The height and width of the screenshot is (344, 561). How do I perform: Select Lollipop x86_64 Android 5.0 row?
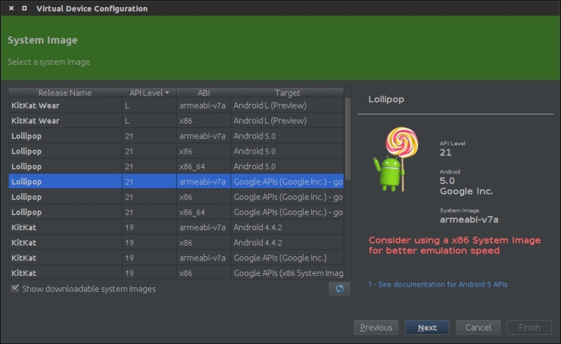coord(176,166)
